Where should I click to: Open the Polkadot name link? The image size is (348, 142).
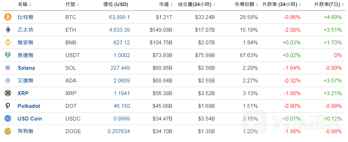point(29,106)
